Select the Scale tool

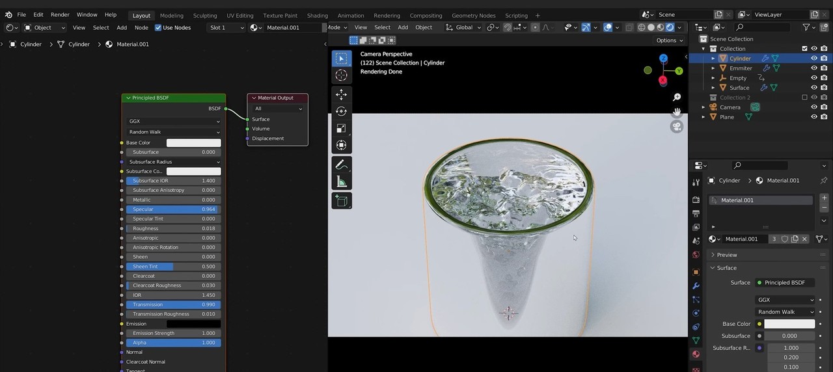[341, 128]
